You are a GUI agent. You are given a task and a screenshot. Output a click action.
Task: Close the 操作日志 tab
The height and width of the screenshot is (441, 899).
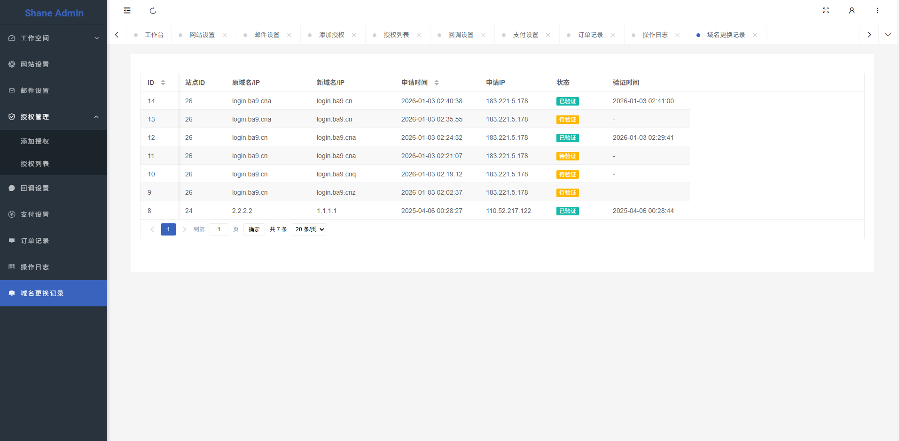click(677, 35)
